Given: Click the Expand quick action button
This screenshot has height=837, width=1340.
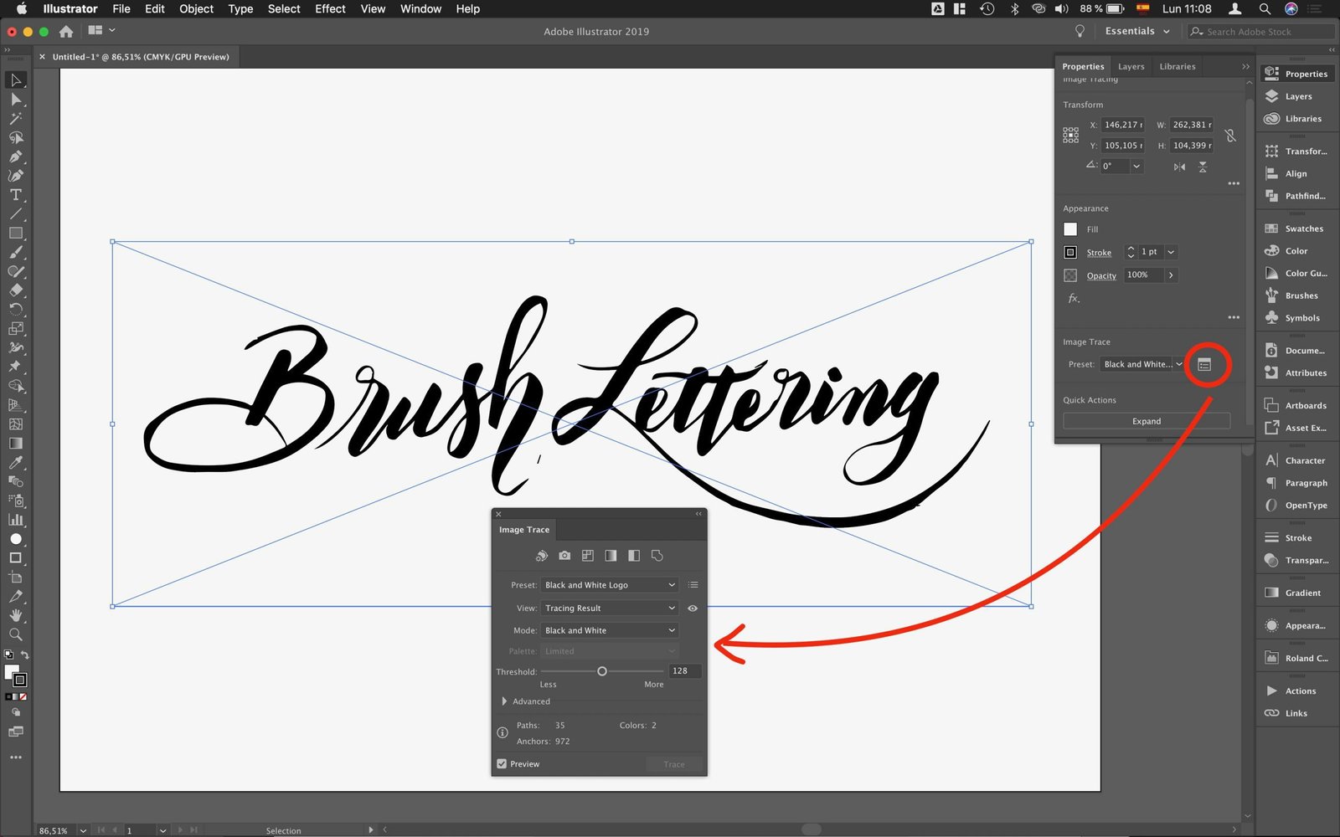Looking at the screenshot, I should click(1147, 421).
